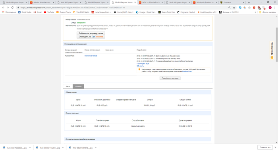The height and width of the screenshot is (151, 278).
Task: Open the Ensage Dota2 hack bookmark
Action: [x=146, y=12]
